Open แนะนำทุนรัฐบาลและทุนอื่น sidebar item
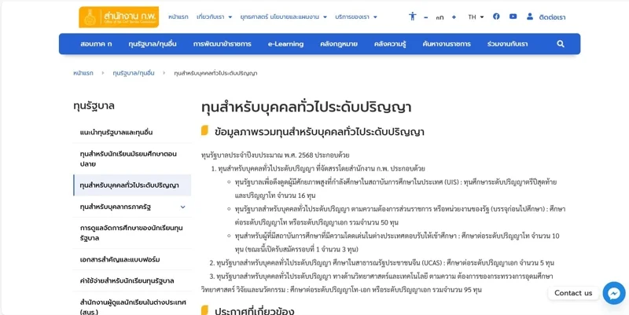This screenshot has height=315, width=629. point(132,132)
